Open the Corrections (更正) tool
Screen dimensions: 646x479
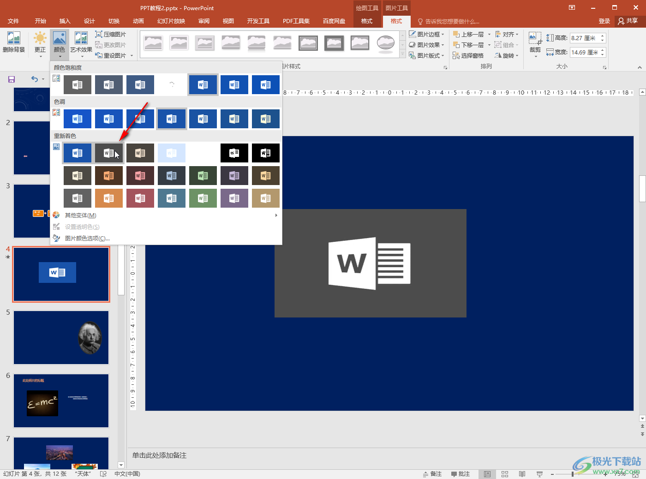40,44
